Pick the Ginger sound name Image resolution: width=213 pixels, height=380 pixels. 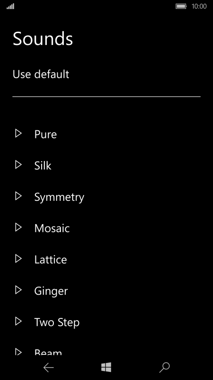[x=51, y=291]
